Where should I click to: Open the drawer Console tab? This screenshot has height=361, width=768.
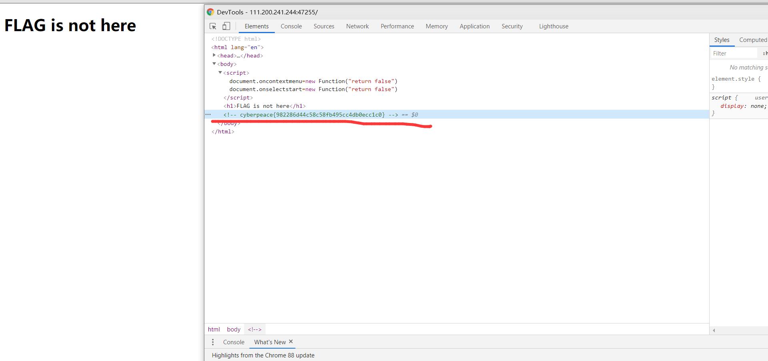(x=234, y=342)
